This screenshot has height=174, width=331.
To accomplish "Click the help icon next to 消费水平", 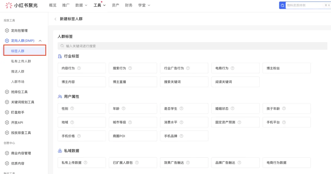I will (x=181, y=122).
